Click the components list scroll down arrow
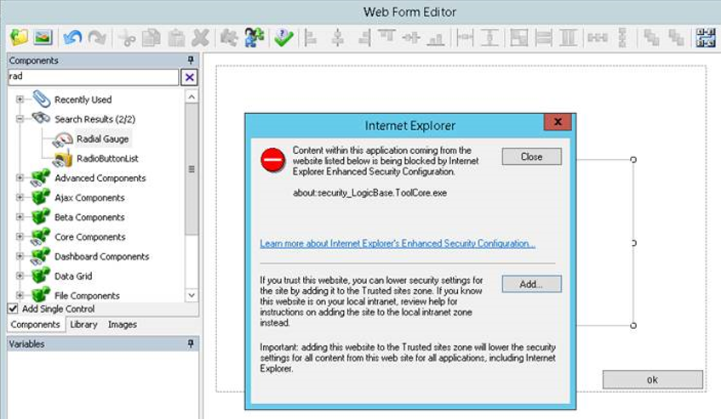Screen dimensions: 721x420 [x=192, y=295]
